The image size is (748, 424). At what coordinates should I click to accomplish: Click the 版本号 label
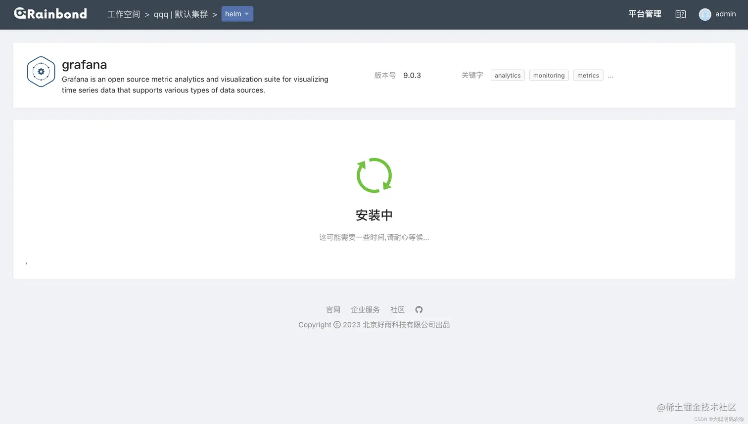[x=385, y=75]
